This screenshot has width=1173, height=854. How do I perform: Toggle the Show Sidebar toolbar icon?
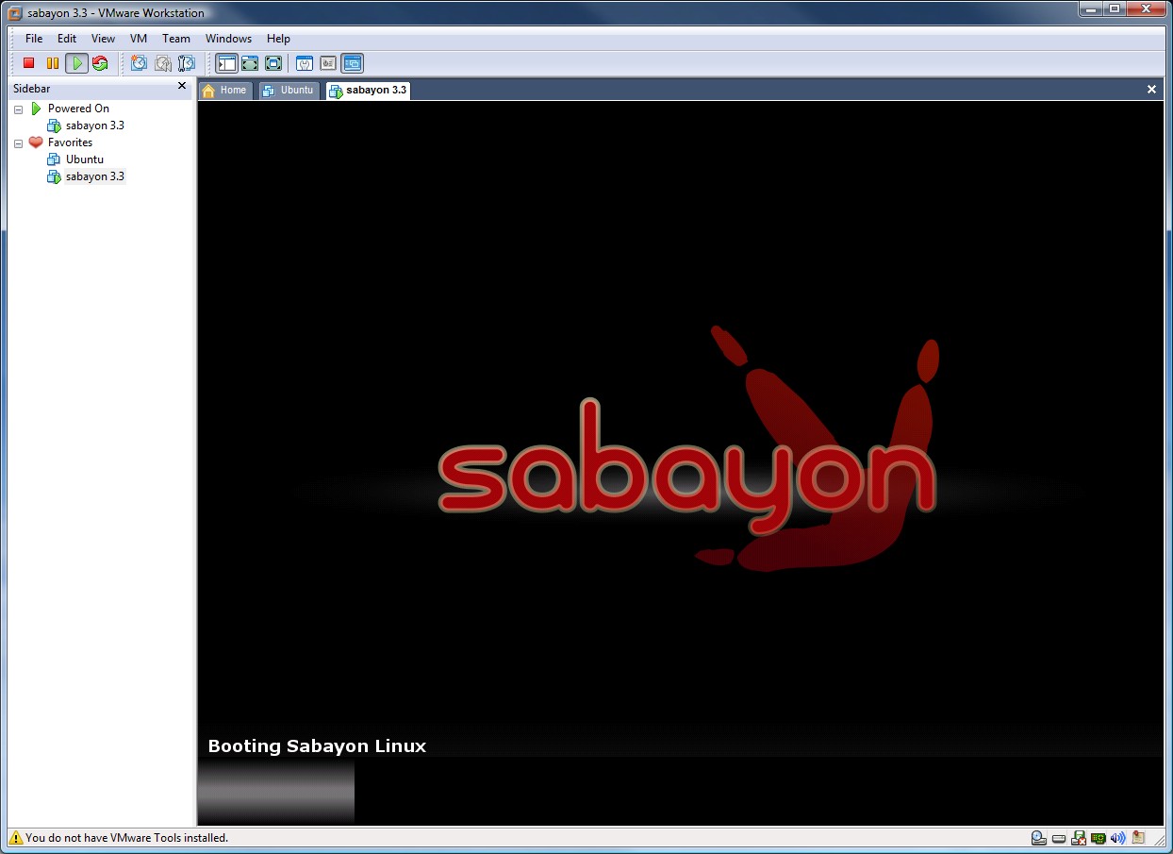(226, 63)
